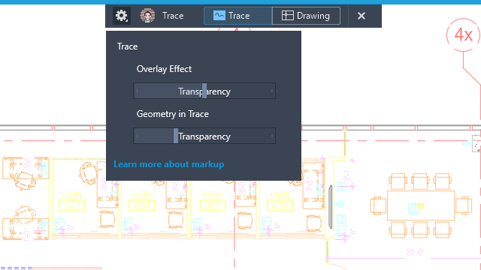Click the wave icon on Trace button
This screenshot has height=270, width=481.
[x=219, y=15]
